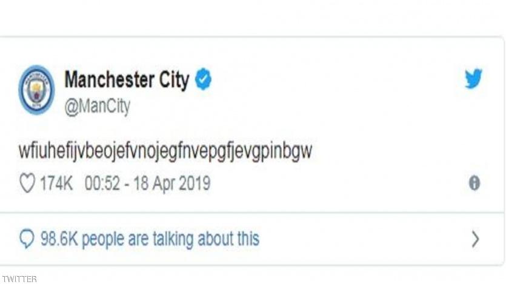This screenshot has height=284, width=506.
Task: Click the 18 Apr 2019 date
Action: pyautogui.click(x=171, y=183)
